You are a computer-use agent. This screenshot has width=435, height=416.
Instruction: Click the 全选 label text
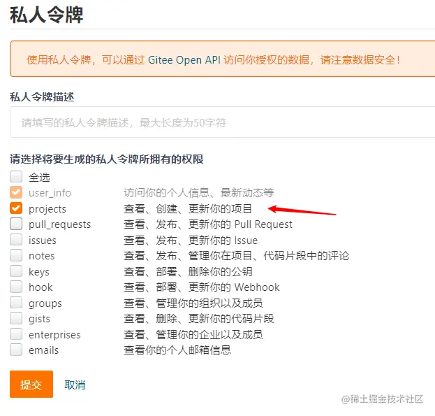point(39,177)
